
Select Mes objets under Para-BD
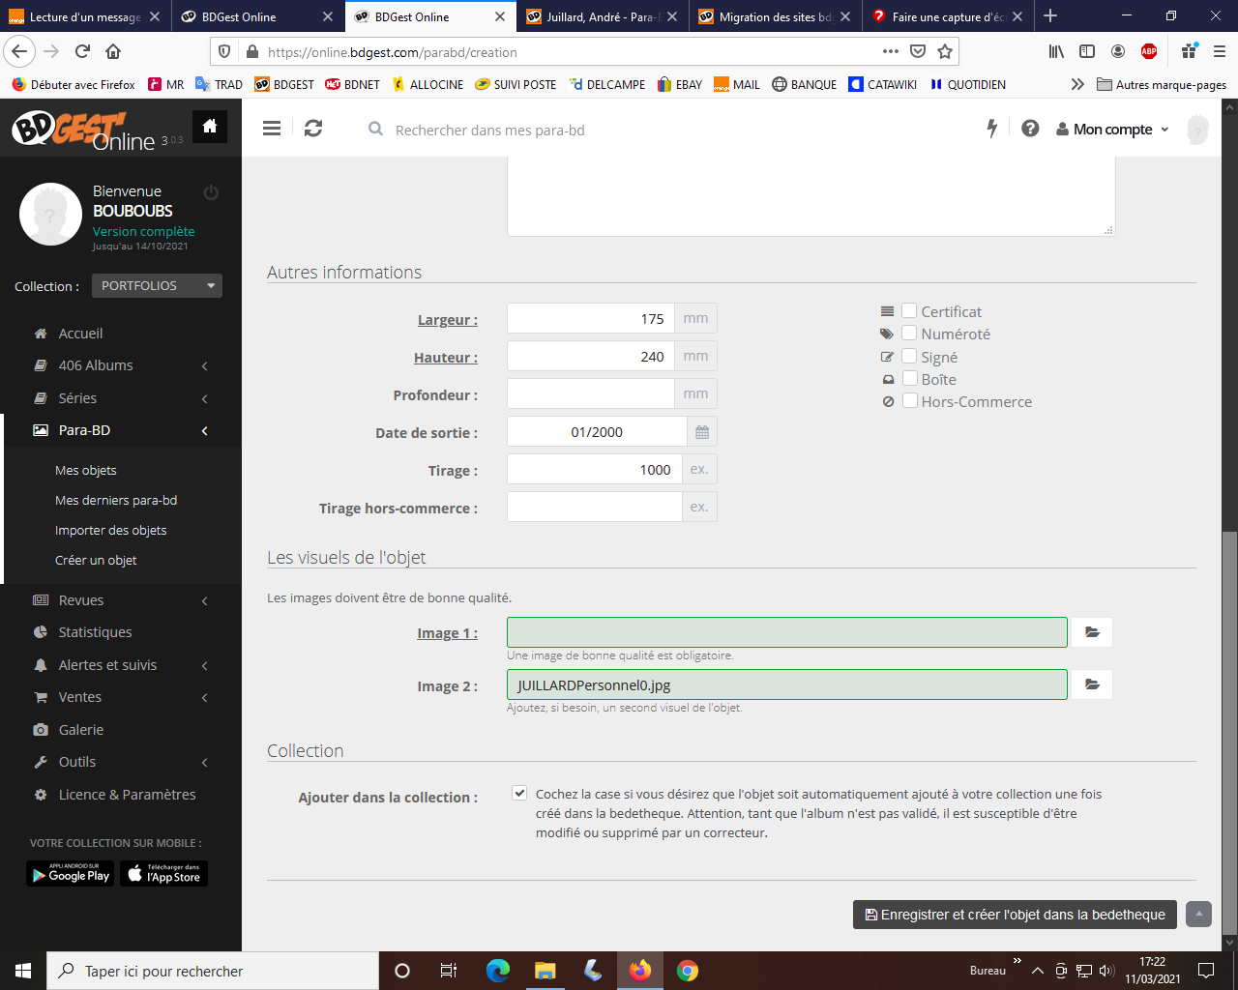(x=86, y=471)
